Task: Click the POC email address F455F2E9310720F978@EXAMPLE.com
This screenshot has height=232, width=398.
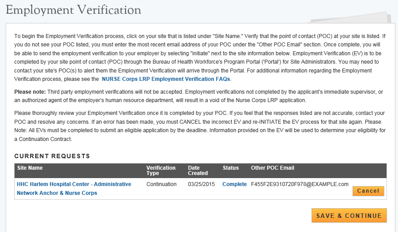Action: tap(300, 184)
